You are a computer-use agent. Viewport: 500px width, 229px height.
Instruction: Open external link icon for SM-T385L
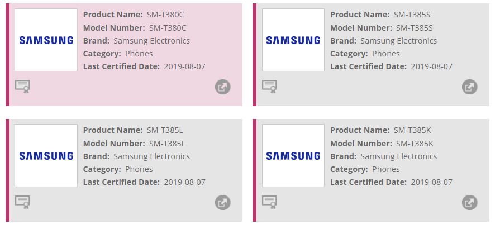point(223,202)
